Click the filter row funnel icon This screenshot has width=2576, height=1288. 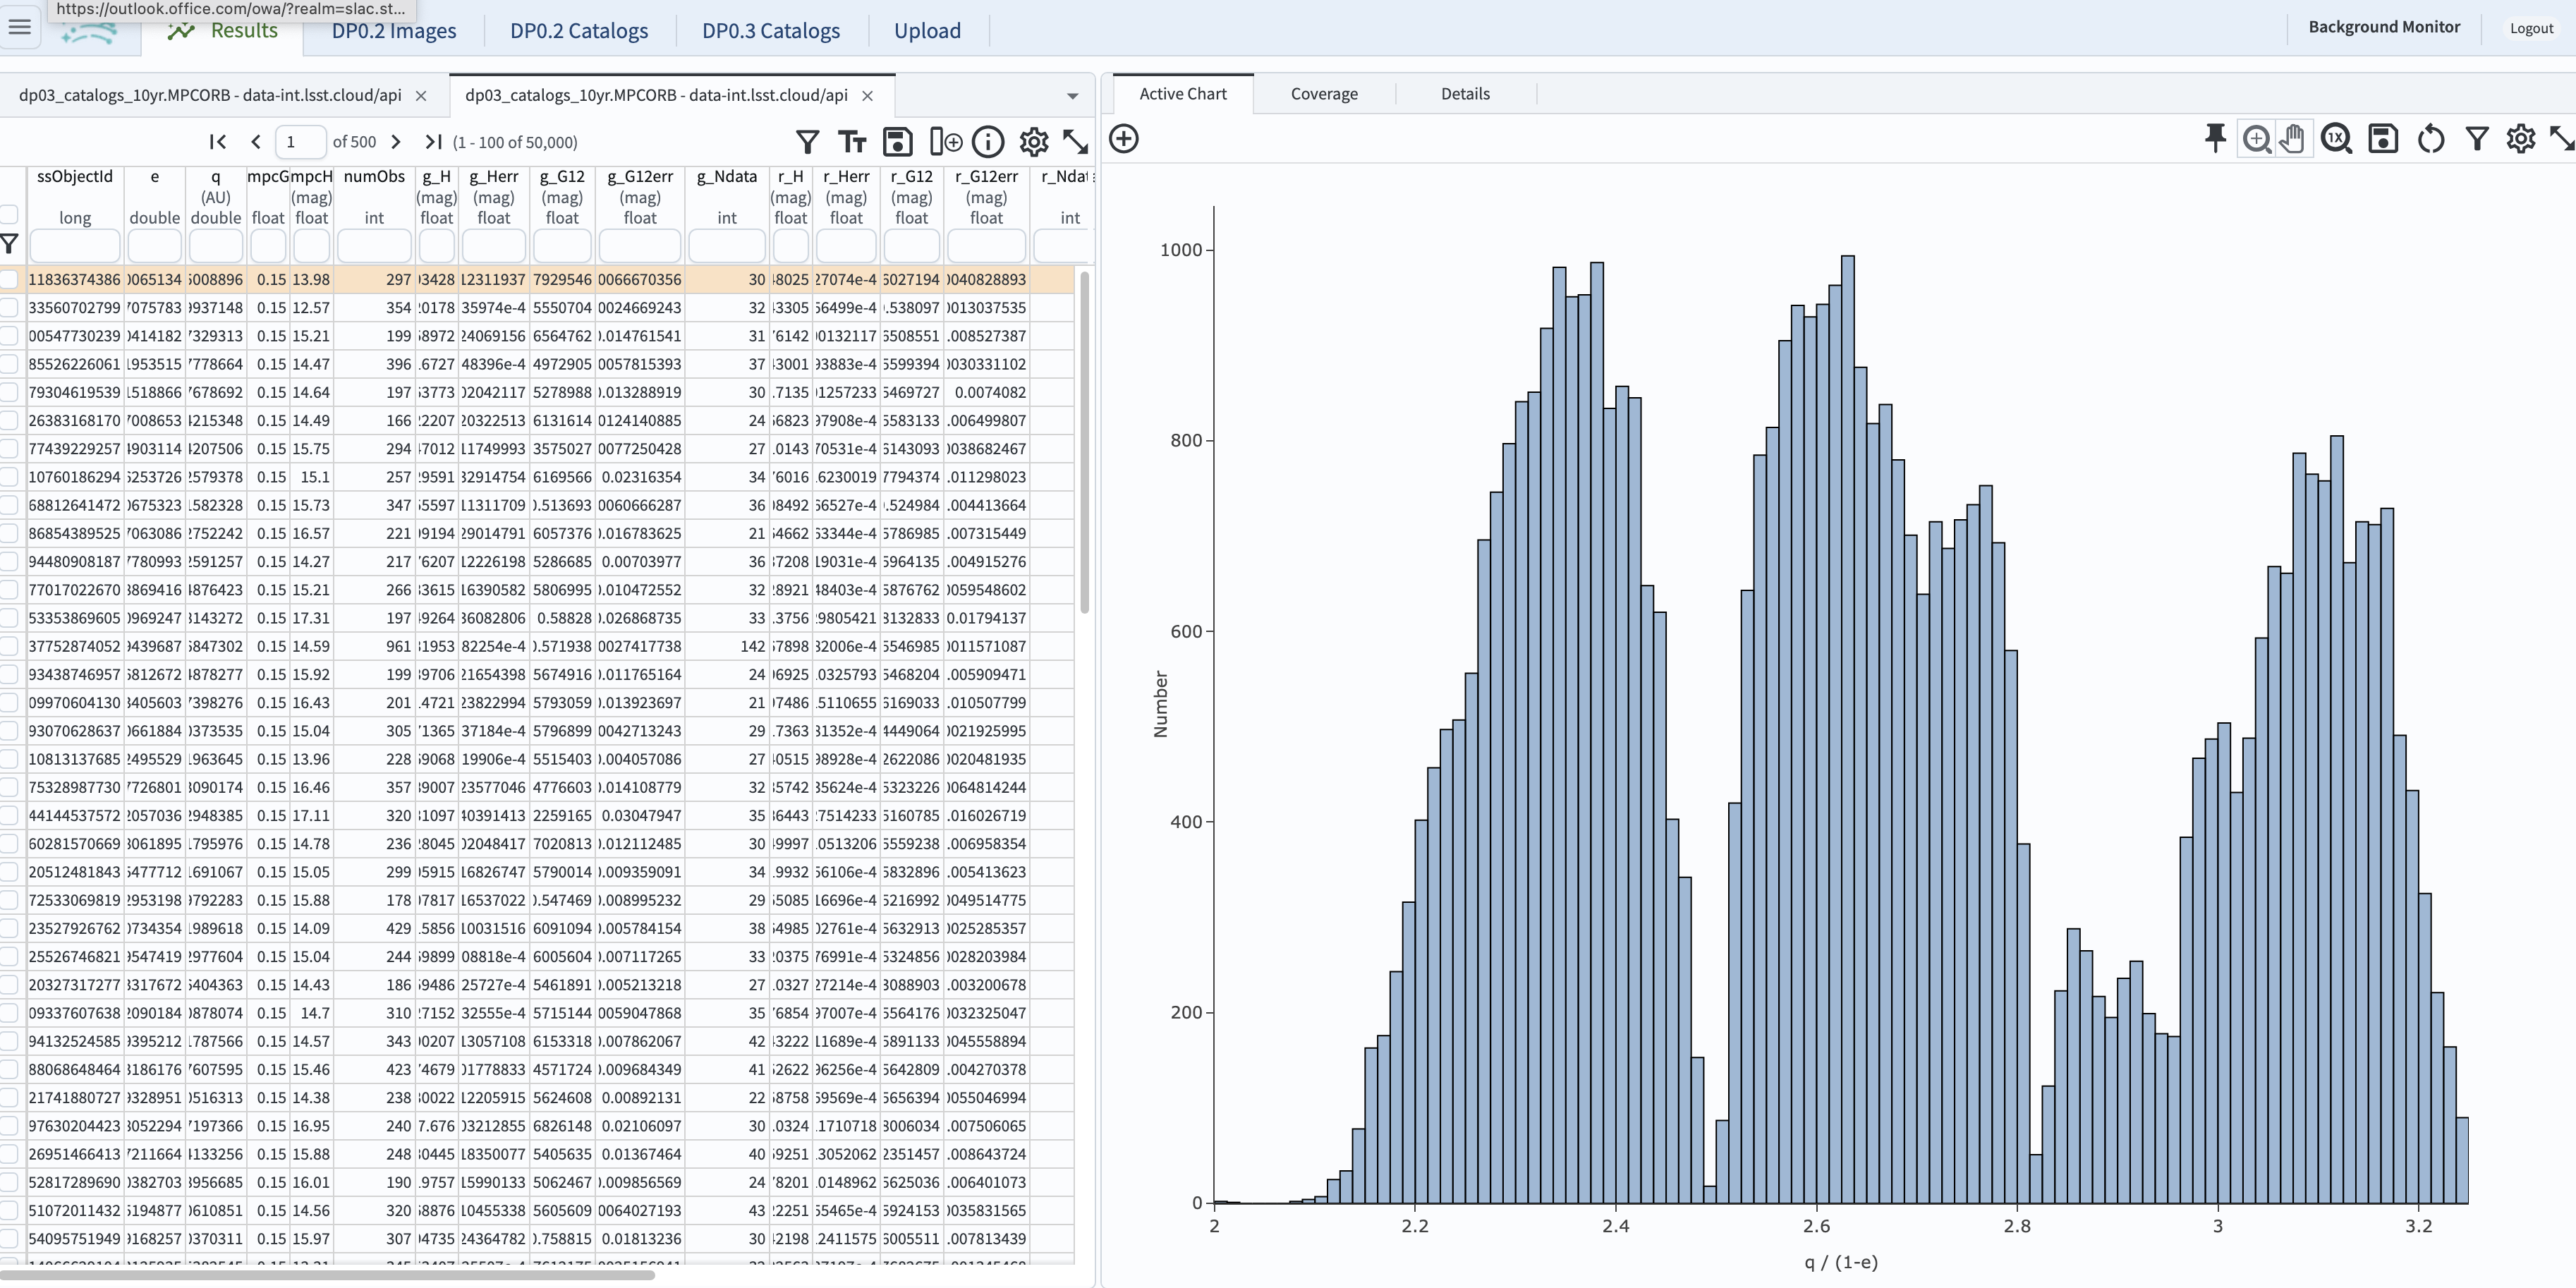pyautogui.click(x=9, y=244)
